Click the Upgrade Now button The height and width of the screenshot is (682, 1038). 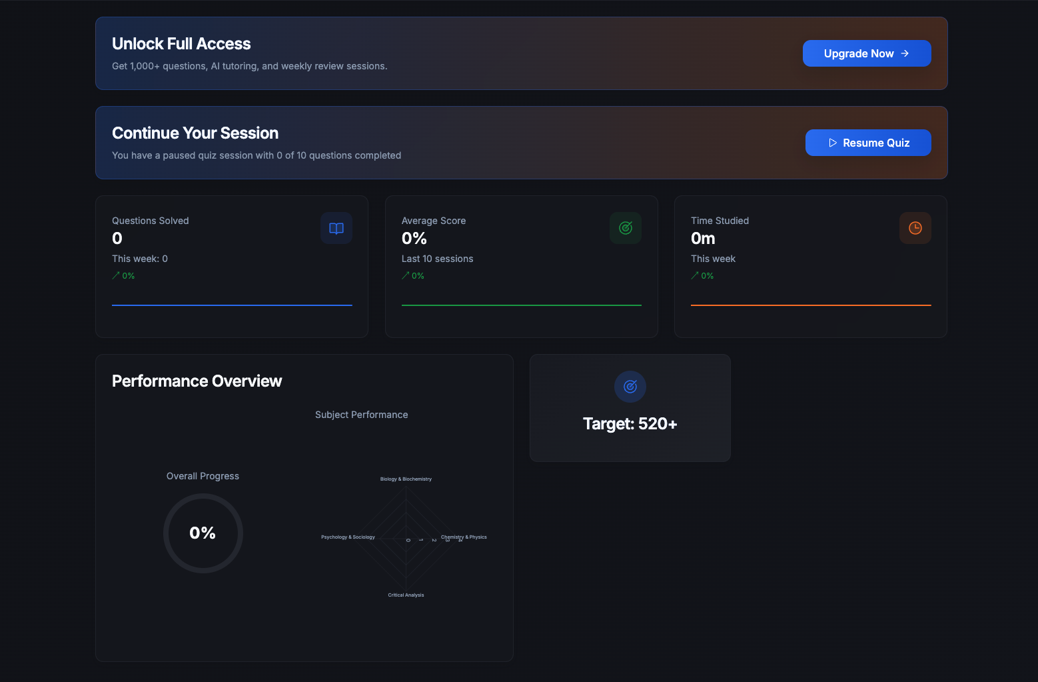click(866, 53)
